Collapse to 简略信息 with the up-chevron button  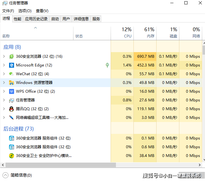6,175
